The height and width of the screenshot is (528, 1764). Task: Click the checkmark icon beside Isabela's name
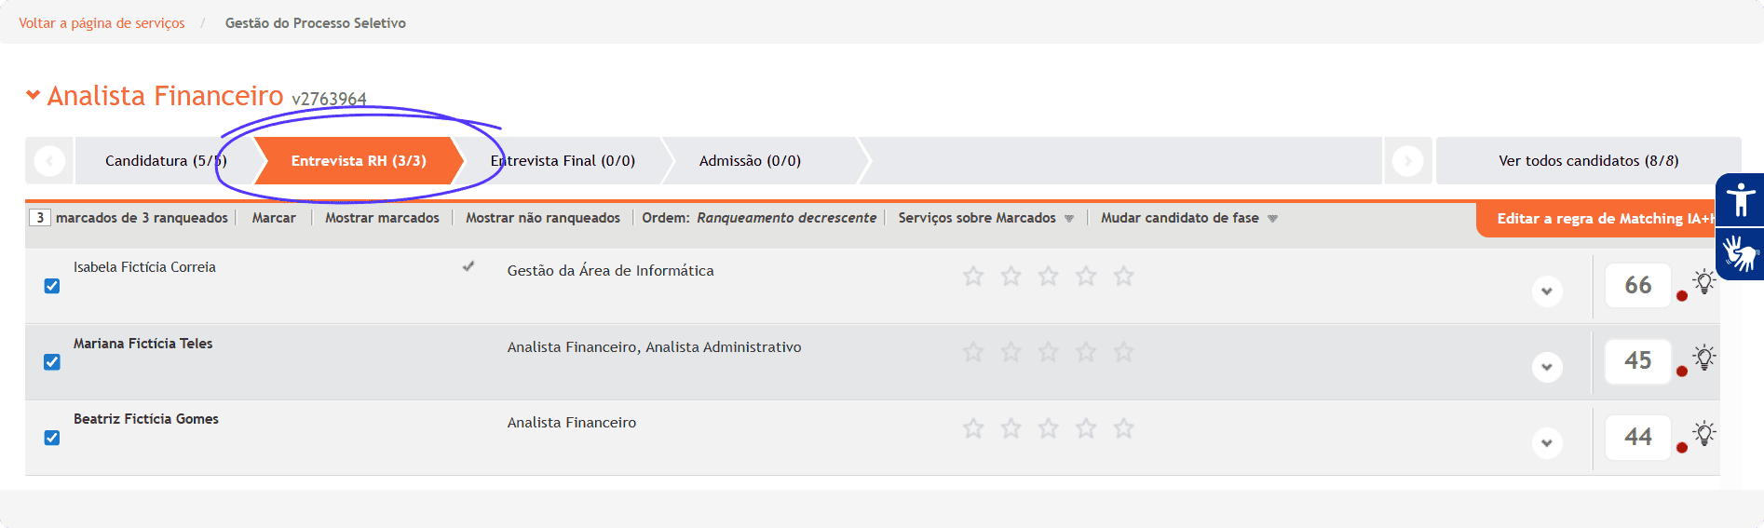click(x=468, y=266)
